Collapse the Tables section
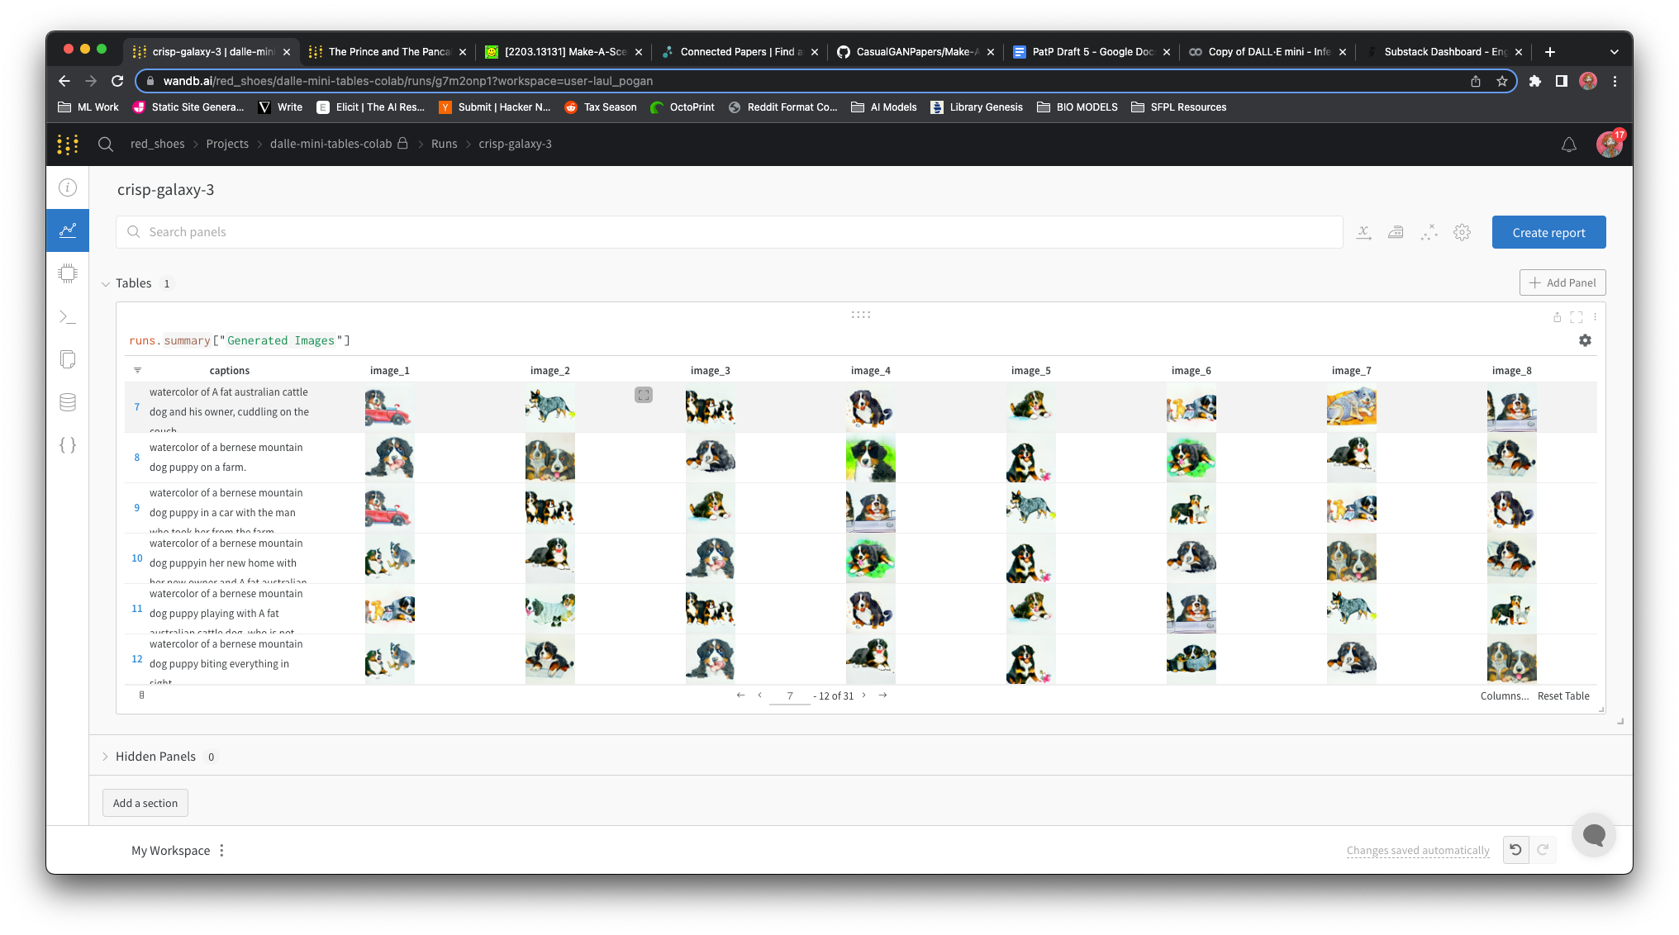1679x935 pixels. pyautogui.click(x=106, y=284)
